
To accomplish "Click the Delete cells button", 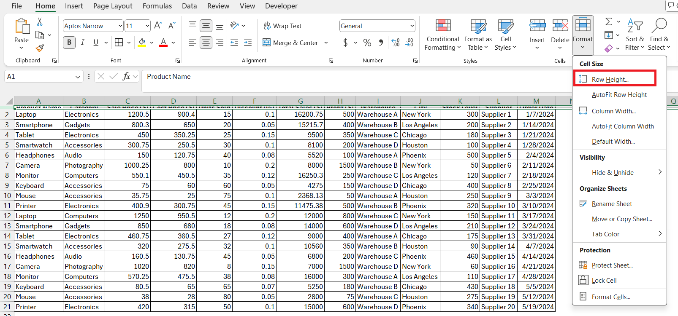I will (x=560, y=35).
